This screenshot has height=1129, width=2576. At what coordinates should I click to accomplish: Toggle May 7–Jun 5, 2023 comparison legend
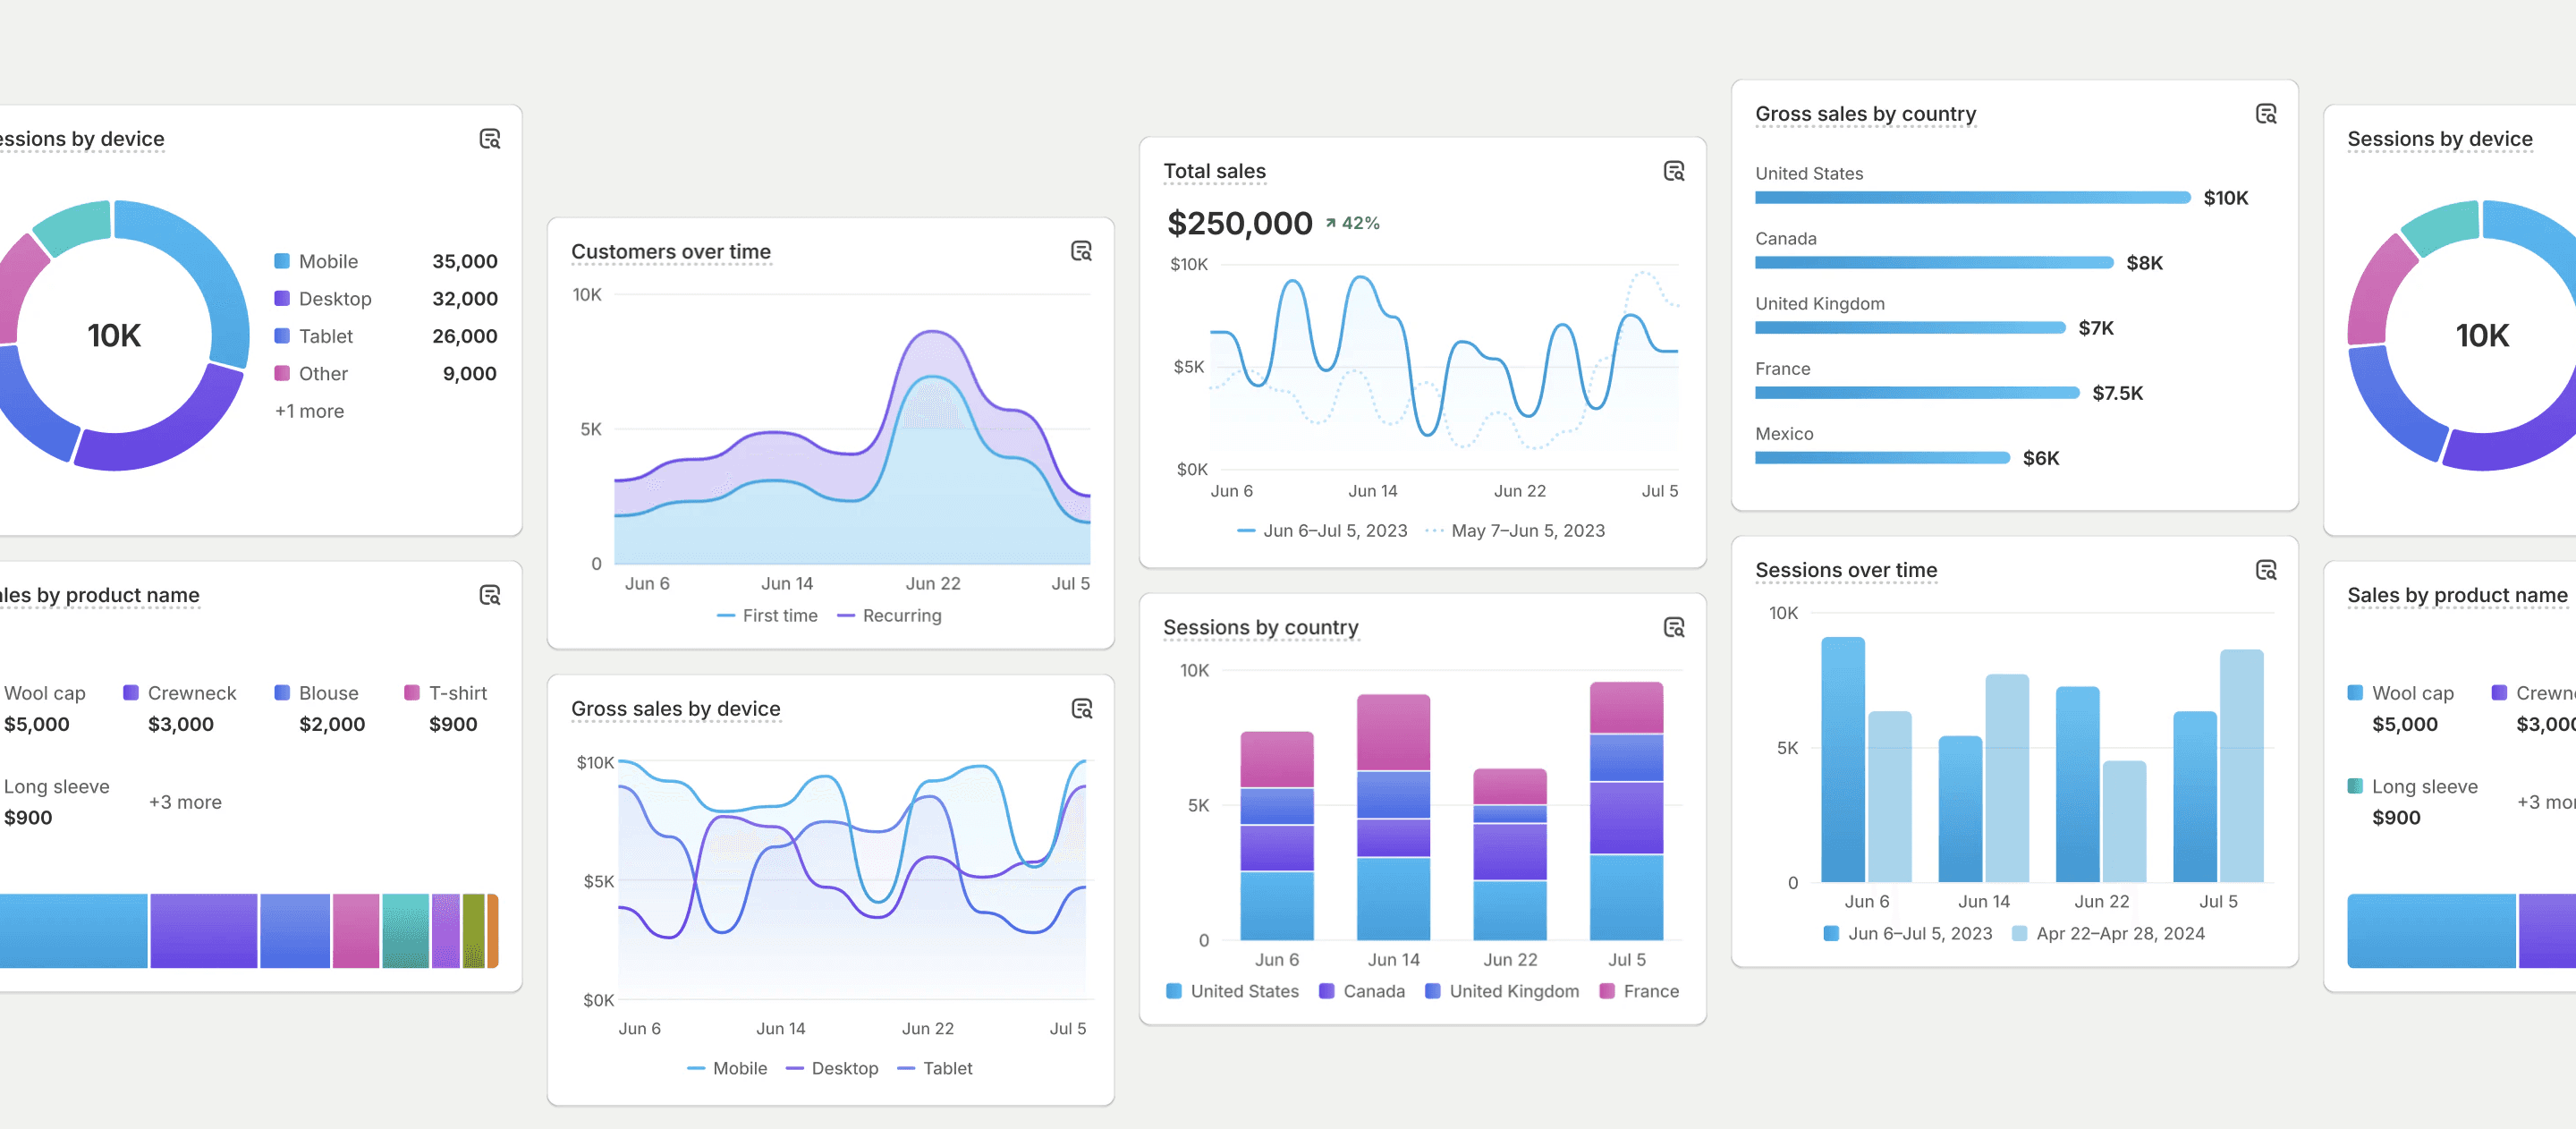click(1514, 531)
